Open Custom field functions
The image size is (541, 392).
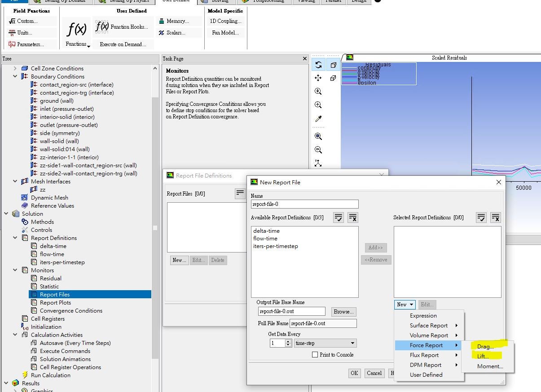(x=23, y=21)
